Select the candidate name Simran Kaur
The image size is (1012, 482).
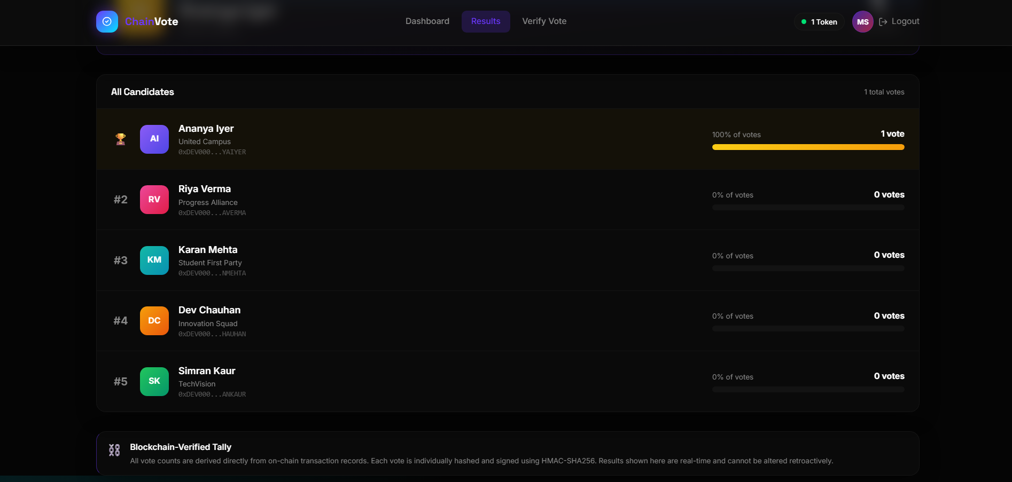coord(207,371)
